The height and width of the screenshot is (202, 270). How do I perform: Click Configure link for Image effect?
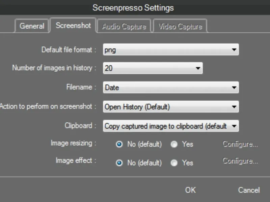(x=240, y=161)
